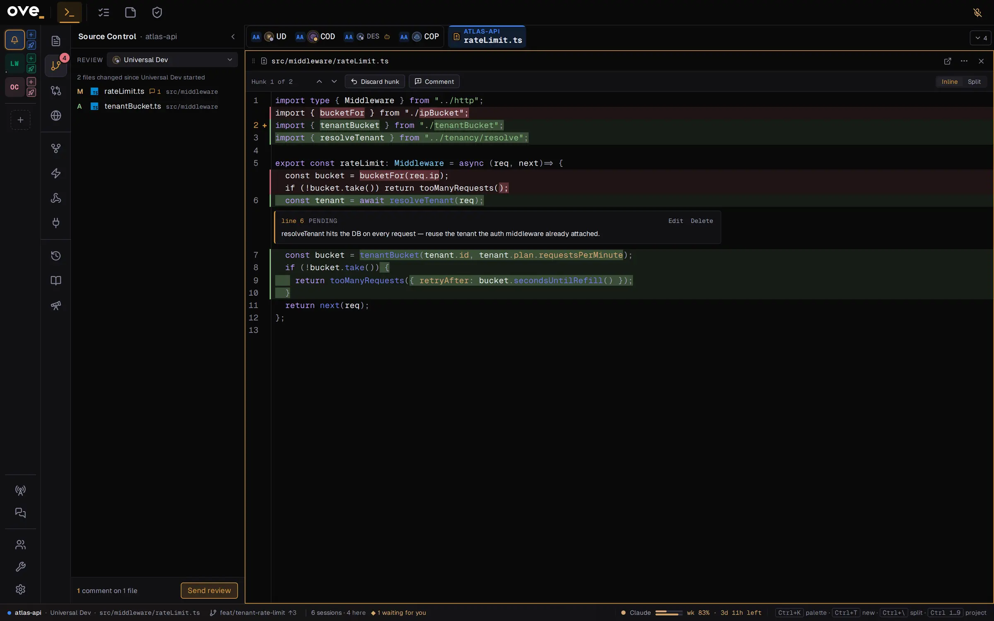The width and height of the screenshot is (994, 621).
Task: Open the Universal Dev review dropdown
Action: pyautogui.click(x=172, y=60)
